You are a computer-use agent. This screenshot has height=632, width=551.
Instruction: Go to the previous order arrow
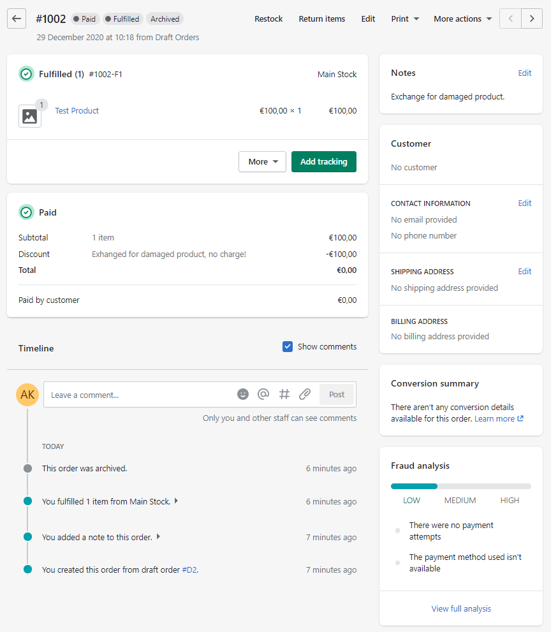[510, 18]
